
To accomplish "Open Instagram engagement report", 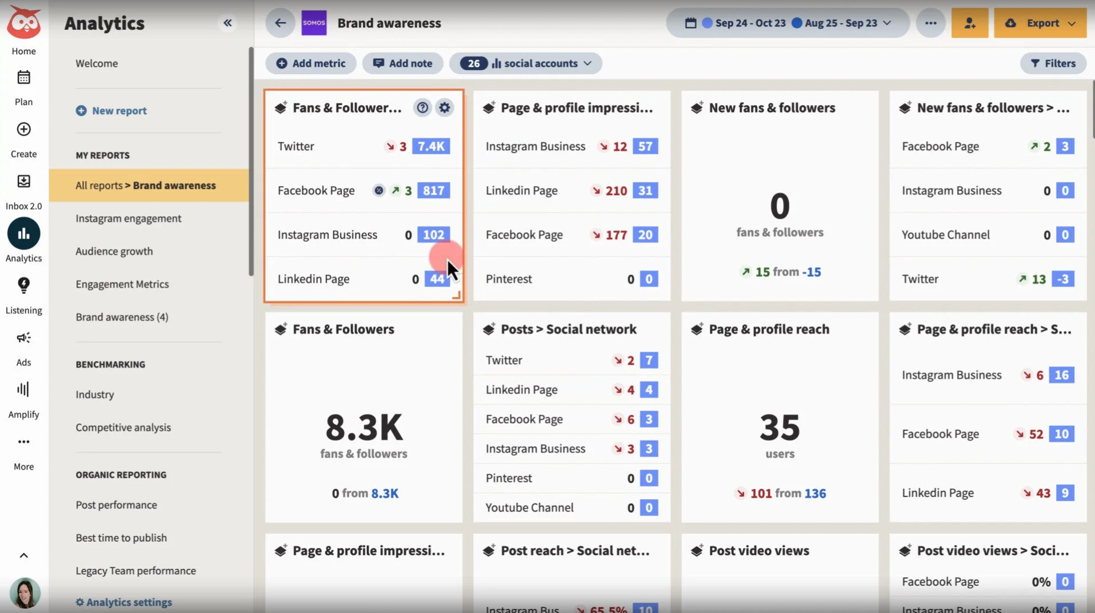I will 129,218.
